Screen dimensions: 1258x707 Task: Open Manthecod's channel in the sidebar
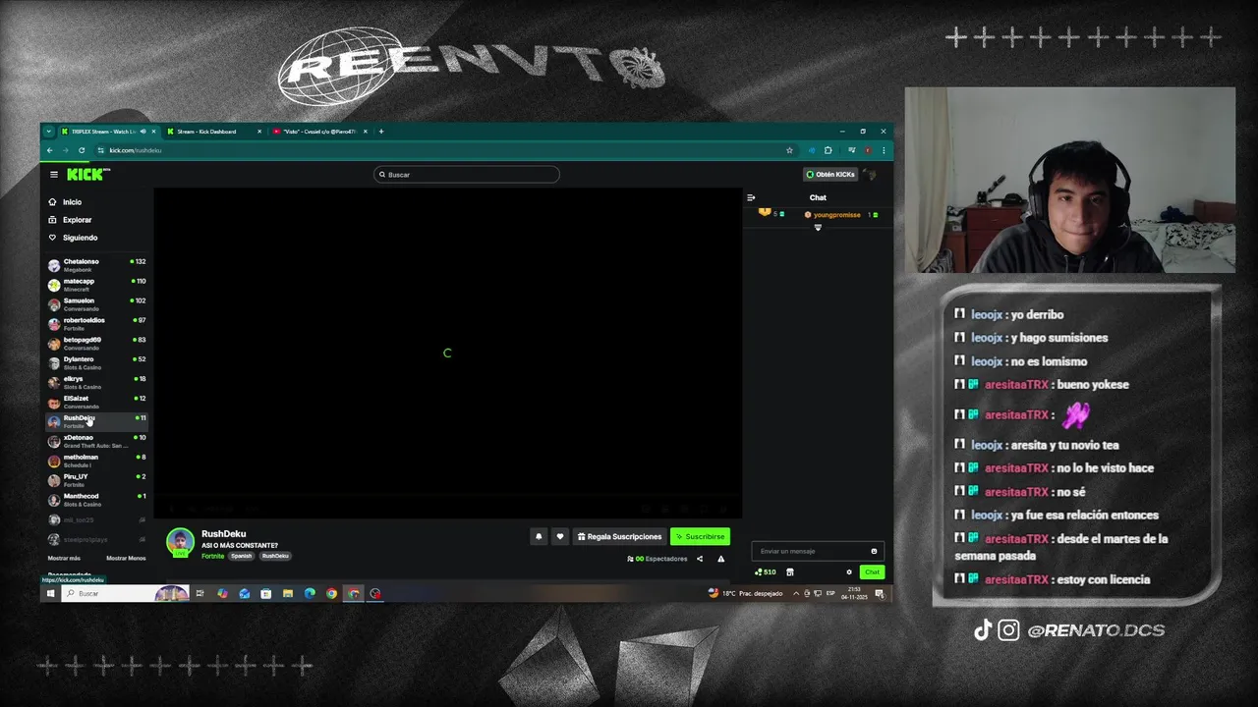tap(96, 500)
